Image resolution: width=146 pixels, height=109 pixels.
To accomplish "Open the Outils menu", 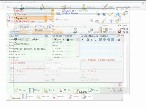I will [x=108, y=7].
